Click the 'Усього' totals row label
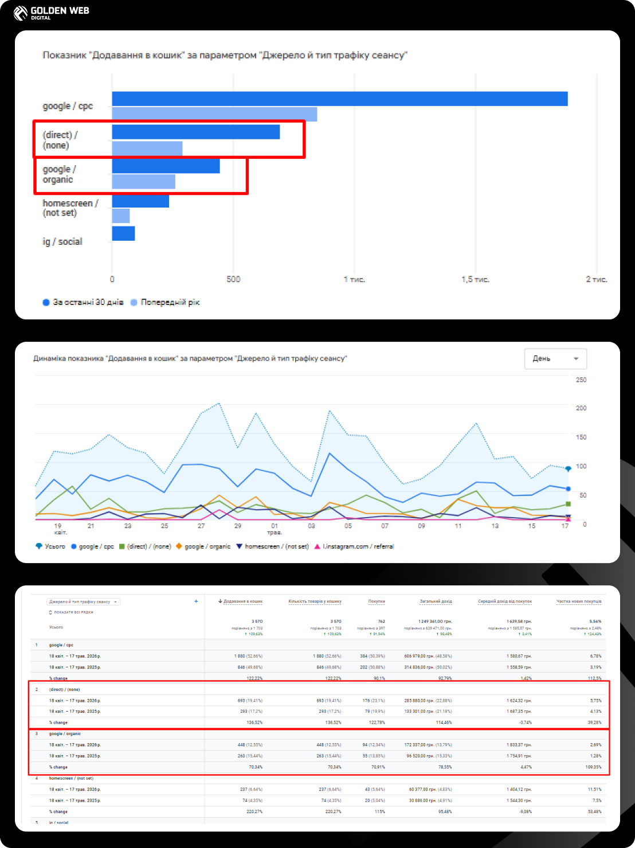This screenshot has width=635, height=848. [x=56, y=627]
